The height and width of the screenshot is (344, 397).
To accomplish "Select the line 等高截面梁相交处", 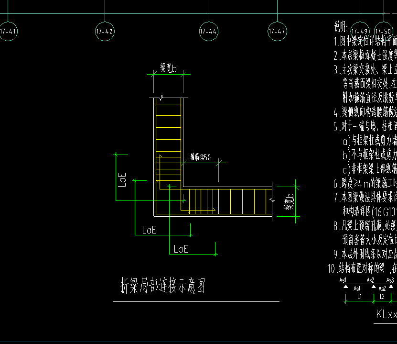I will 370,83.
